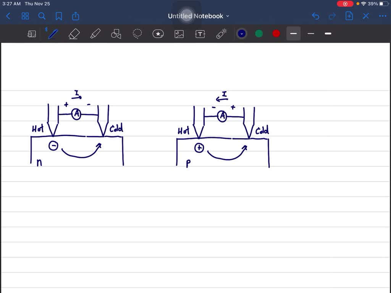Toggle the bookmark for this page
The image size is (391, 293).
click(x=58, y=16)
